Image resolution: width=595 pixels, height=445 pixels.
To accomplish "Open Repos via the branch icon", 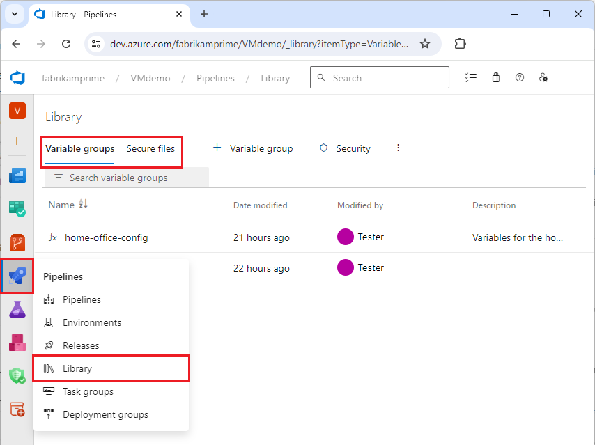I will coord(17,242).
